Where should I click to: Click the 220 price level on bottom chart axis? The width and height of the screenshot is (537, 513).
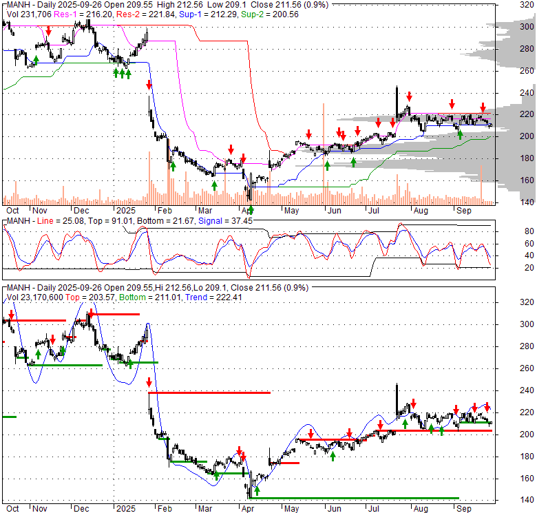(x=527, y=412)
